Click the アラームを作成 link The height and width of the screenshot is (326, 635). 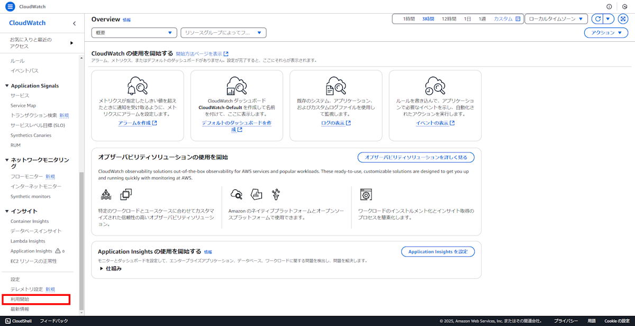(x=138, y=123)
